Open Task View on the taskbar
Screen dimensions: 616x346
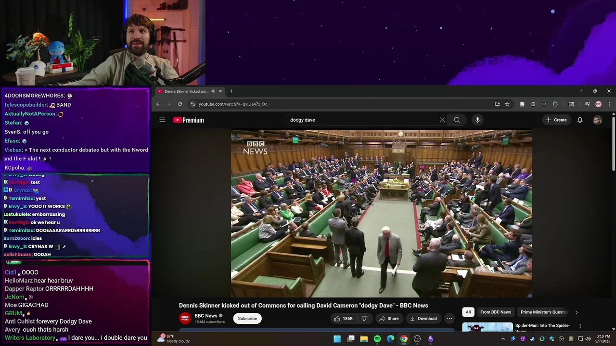click(x=351, y=339)
